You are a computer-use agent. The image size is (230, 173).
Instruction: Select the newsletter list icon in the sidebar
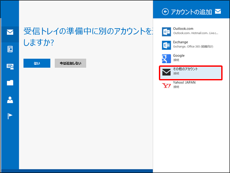[10, 49]
